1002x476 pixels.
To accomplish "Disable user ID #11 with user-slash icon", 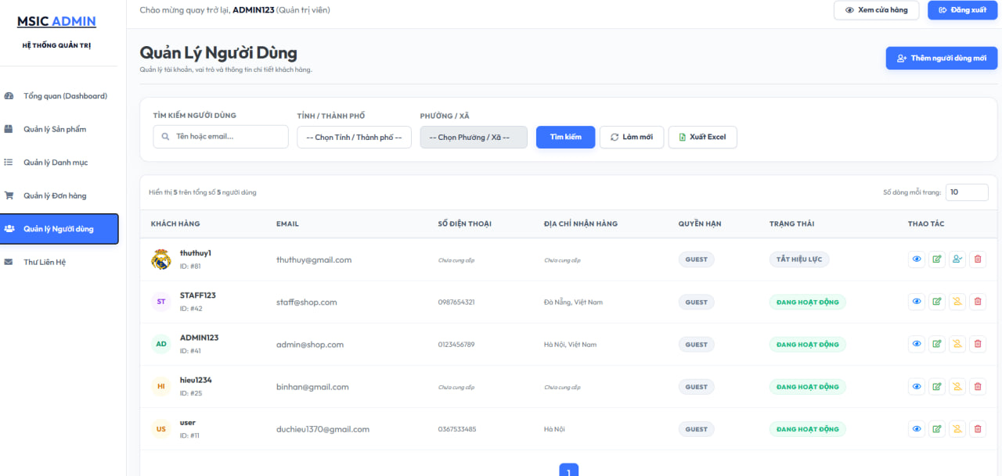I will 957,429.
